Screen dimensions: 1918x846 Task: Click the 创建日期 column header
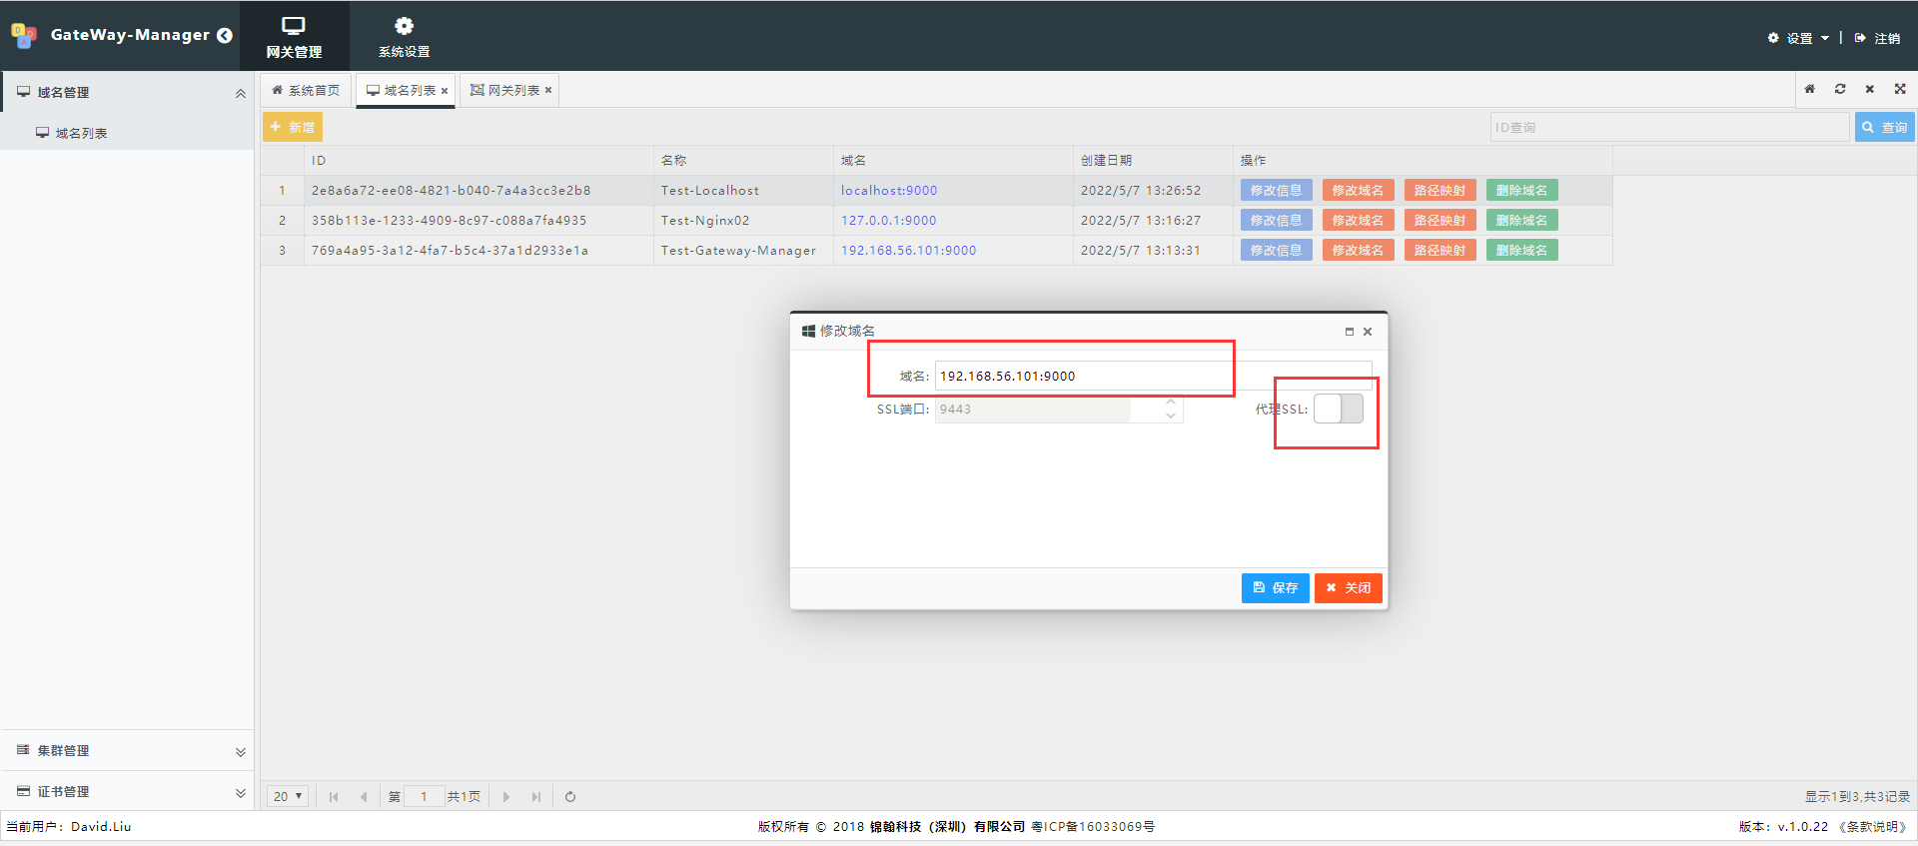[x=1153, y=161]
